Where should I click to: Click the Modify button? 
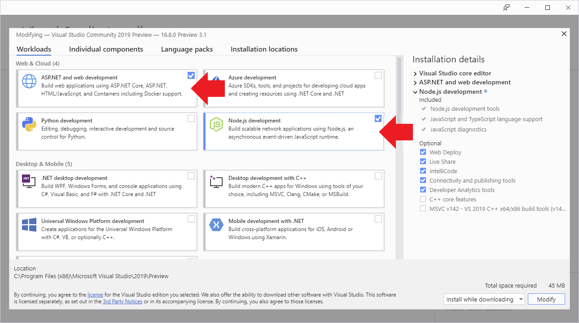click(546, 299)
